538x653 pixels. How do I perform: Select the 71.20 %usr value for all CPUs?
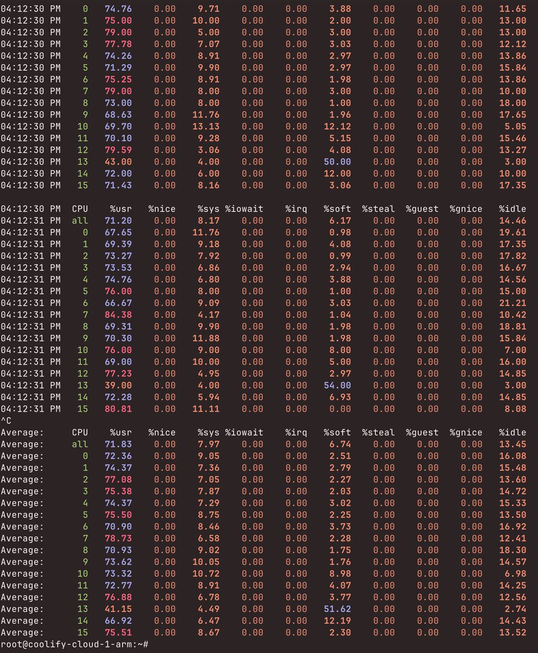[118, 221]
